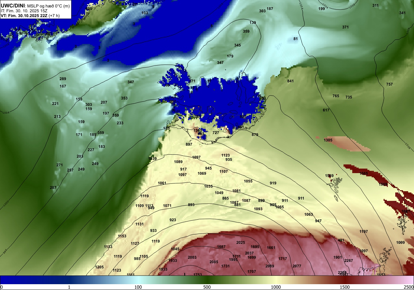This screenshot has height=290, width=414.
Task: Click the map value 287
Action: pyautogui.click(x=53, y=188)
